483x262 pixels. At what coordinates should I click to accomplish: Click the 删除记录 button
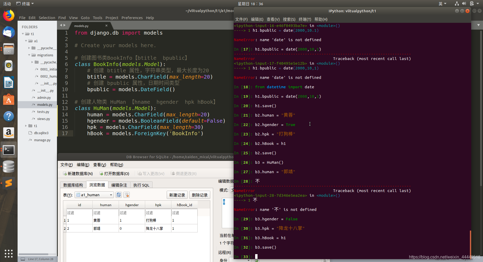[199, 195]
